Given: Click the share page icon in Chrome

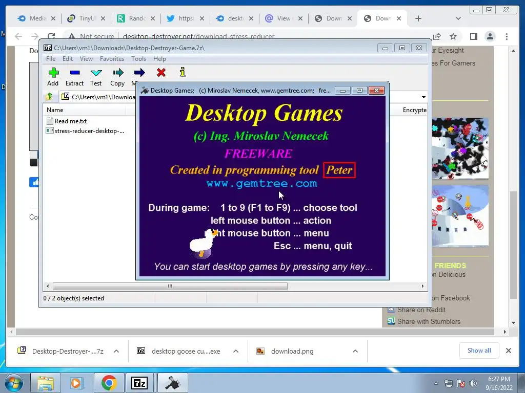Looking at the screenshot, I should 437,36.
